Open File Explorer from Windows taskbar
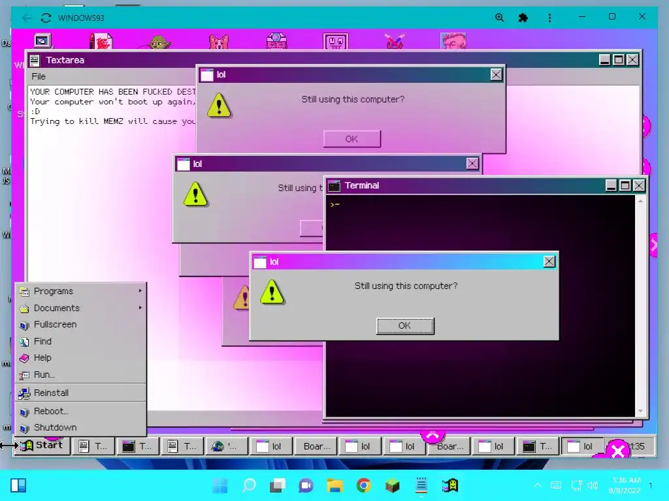 pos(335,485)
